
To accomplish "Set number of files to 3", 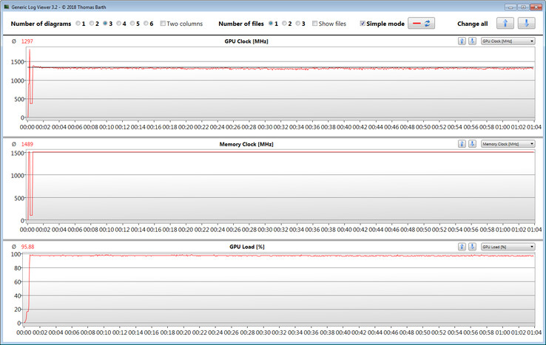I will (x=297, y=24).
